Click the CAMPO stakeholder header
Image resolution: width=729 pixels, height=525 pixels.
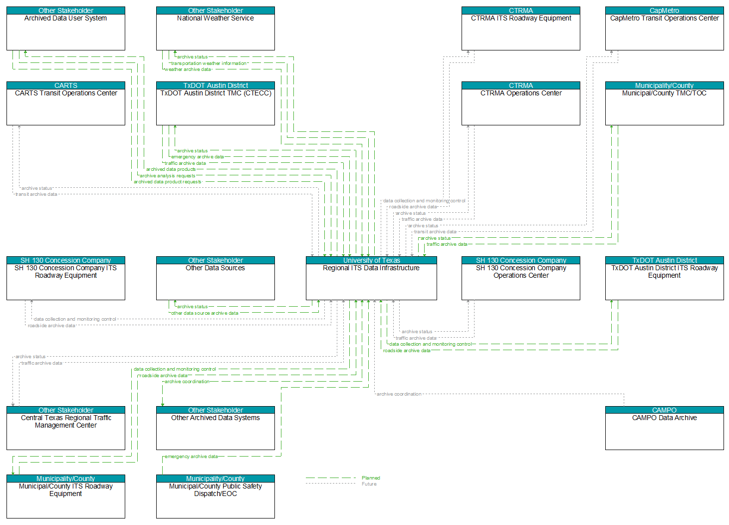[665, 410]
